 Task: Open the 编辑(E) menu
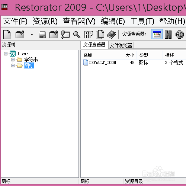(113, 21)
